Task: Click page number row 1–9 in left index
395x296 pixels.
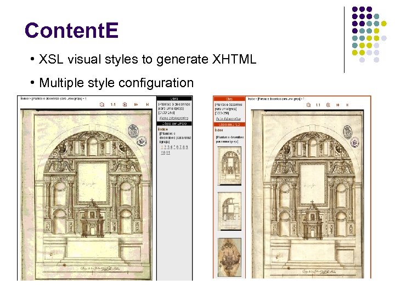Action: (x=174, y=147)
